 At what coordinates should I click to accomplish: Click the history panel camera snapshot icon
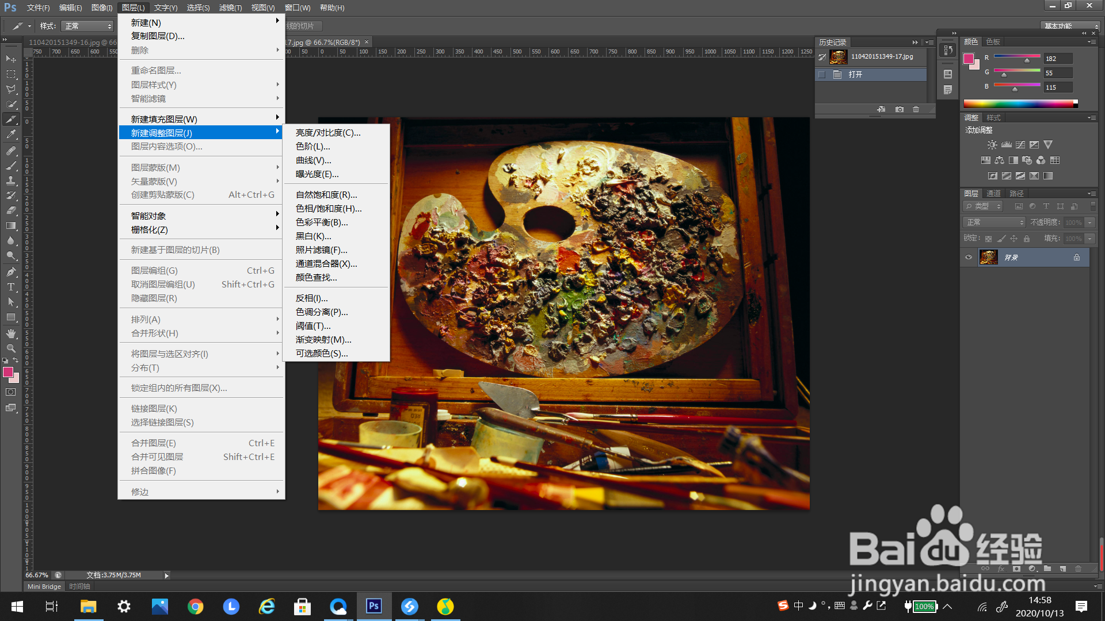[x=900, y=109]
